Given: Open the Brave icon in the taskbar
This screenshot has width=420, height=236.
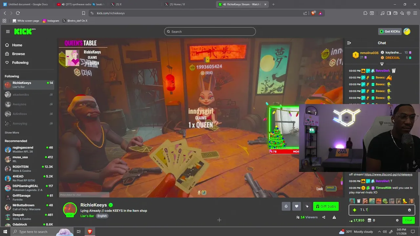Looking at the screenshot, I should [90, 232].
